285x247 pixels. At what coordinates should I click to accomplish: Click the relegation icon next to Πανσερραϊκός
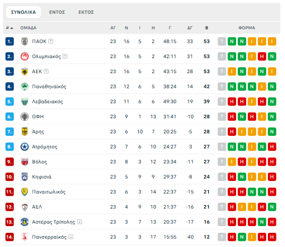(71, 237)
